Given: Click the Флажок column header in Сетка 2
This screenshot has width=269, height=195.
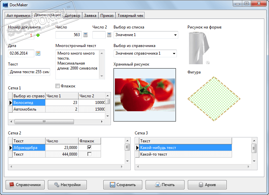Looking at the screenshot, I should (89, 141).
